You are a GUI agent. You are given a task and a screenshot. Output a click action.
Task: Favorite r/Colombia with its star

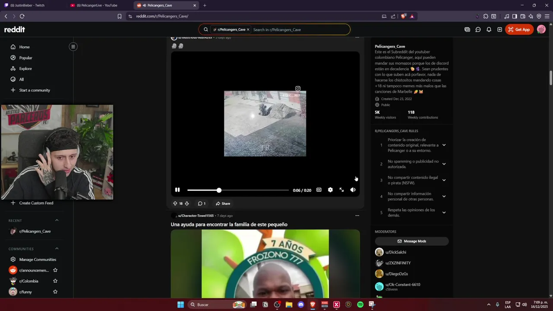tap(55, 281)
